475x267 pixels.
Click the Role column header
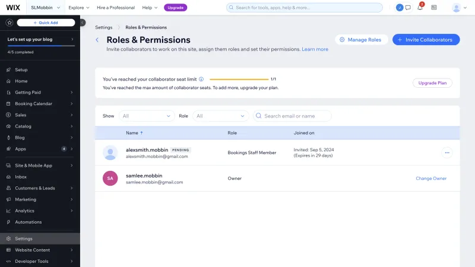coord(232,133)
